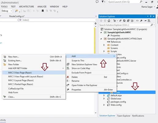Click the View Code icon in Solution Explorer
This screenshot has height=123, width=158.
[x=137, y=21]
